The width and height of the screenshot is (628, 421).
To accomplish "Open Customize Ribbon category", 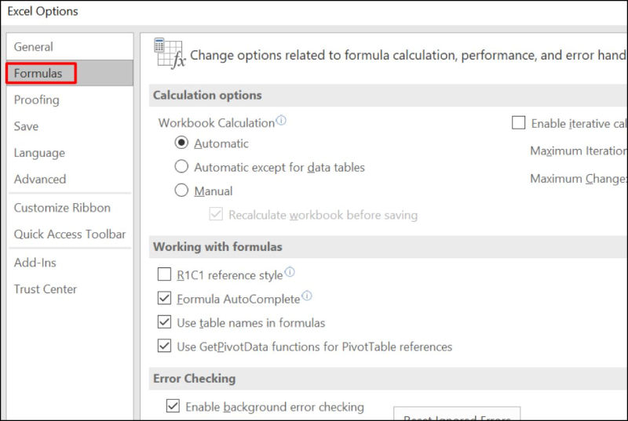I will pyautogui.click(x=70, y=208).
